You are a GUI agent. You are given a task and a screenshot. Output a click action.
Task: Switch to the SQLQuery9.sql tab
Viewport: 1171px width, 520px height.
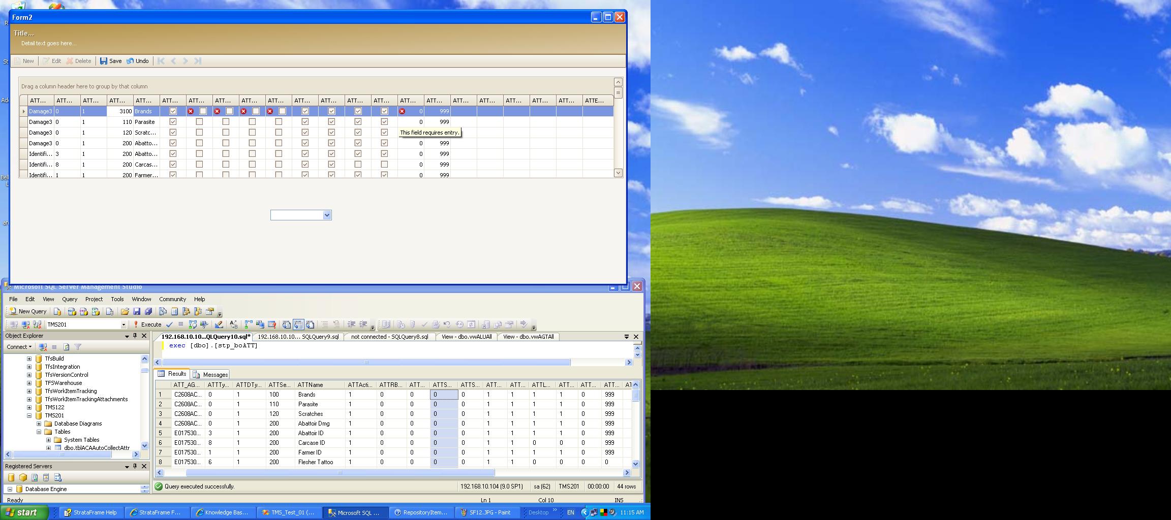298,337
